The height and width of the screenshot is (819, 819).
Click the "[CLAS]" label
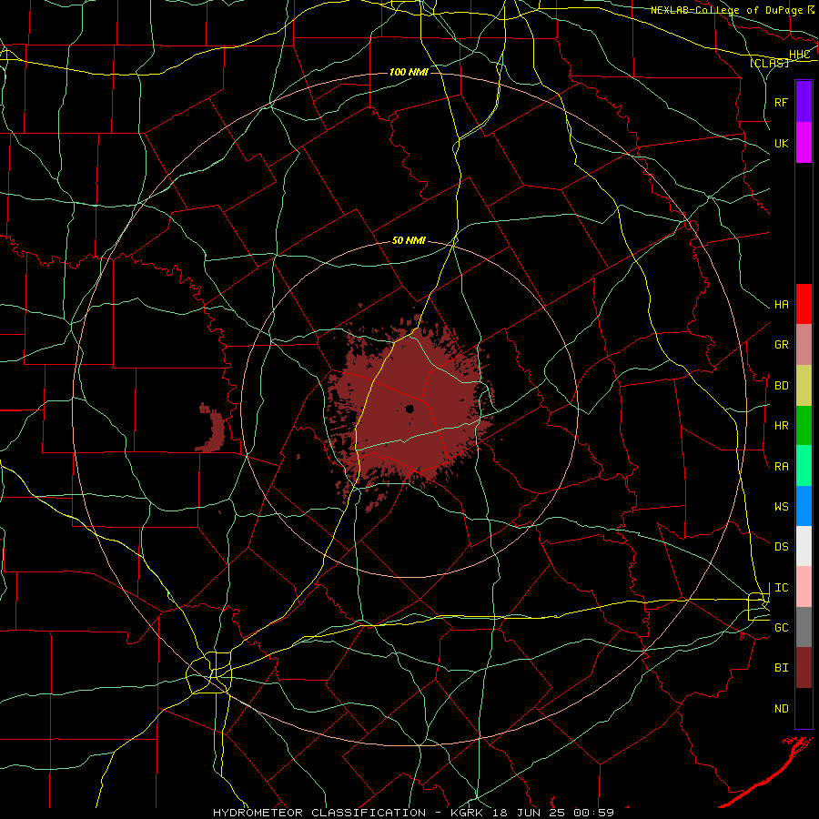pyautogui.click(x=769, y=63)
